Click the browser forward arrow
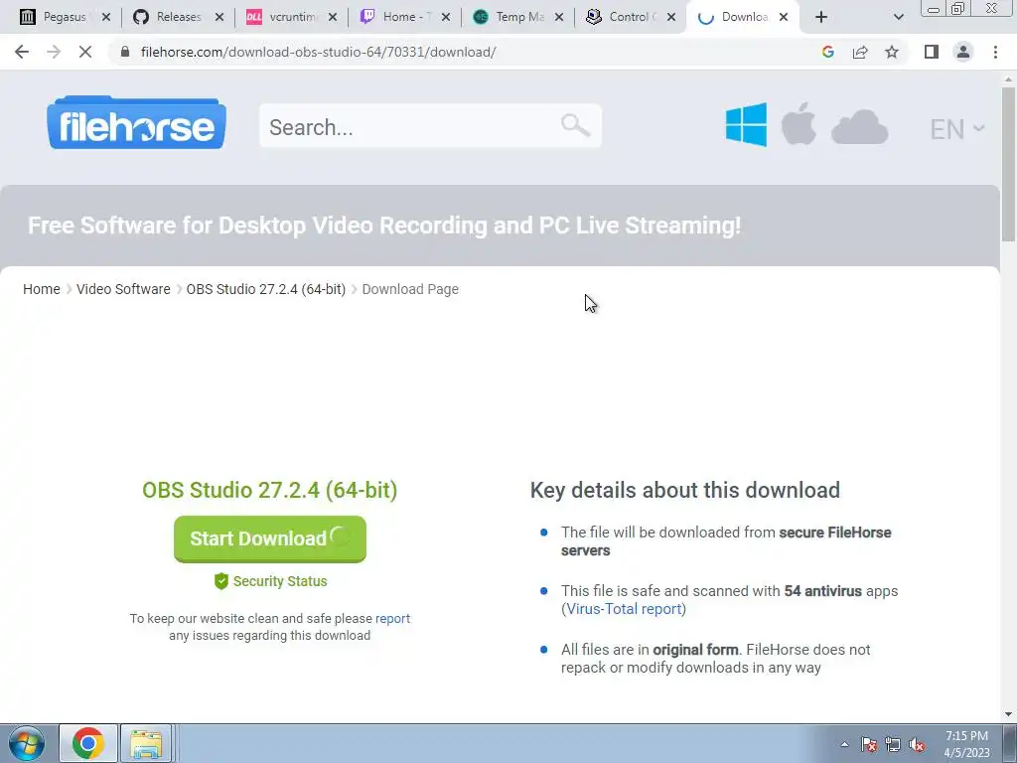Viewport: 1017px width, 763px height. (54, 52)
